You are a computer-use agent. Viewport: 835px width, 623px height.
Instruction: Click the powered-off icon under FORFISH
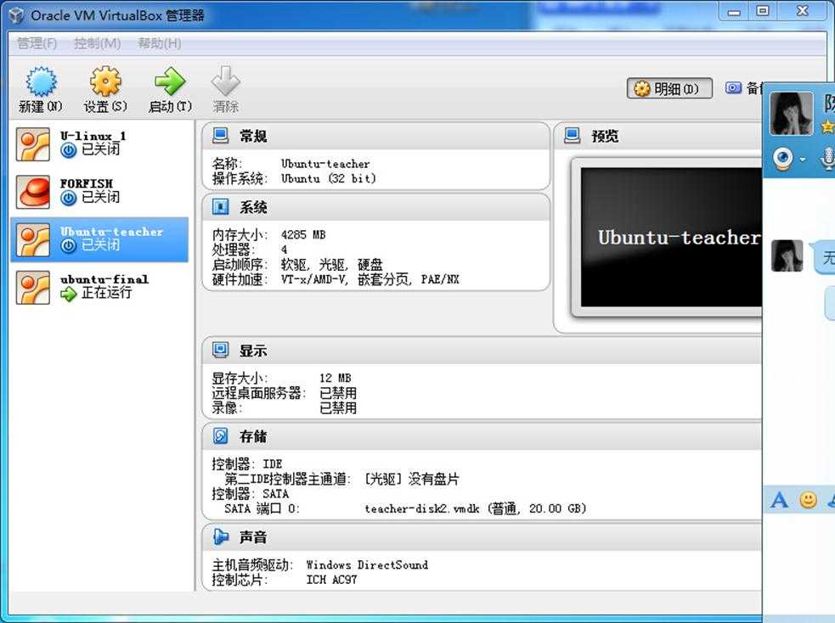68,199
